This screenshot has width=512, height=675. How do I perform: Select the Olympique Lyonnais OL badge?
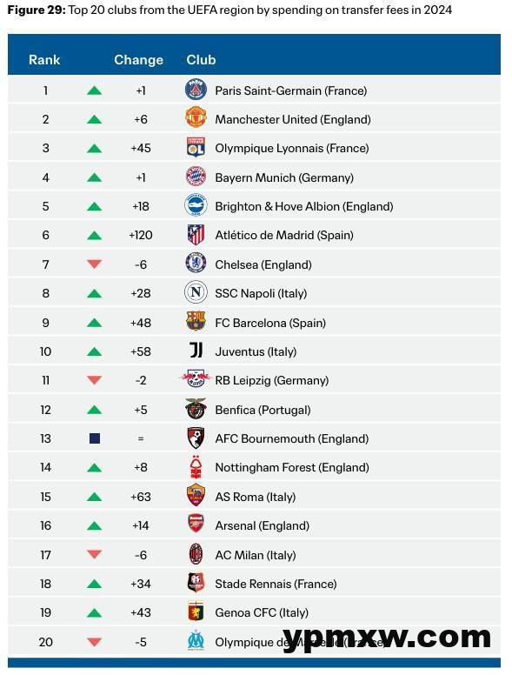(x=196, y=147)
